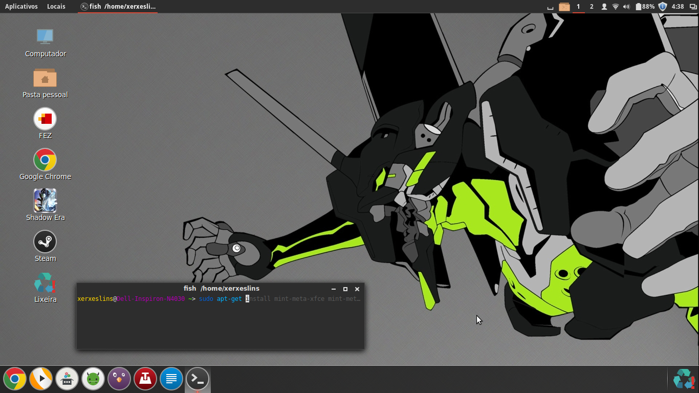This screenshot has height=393, width=699.
Task: Open the software manager box dock icon
Action: [67, 379]
